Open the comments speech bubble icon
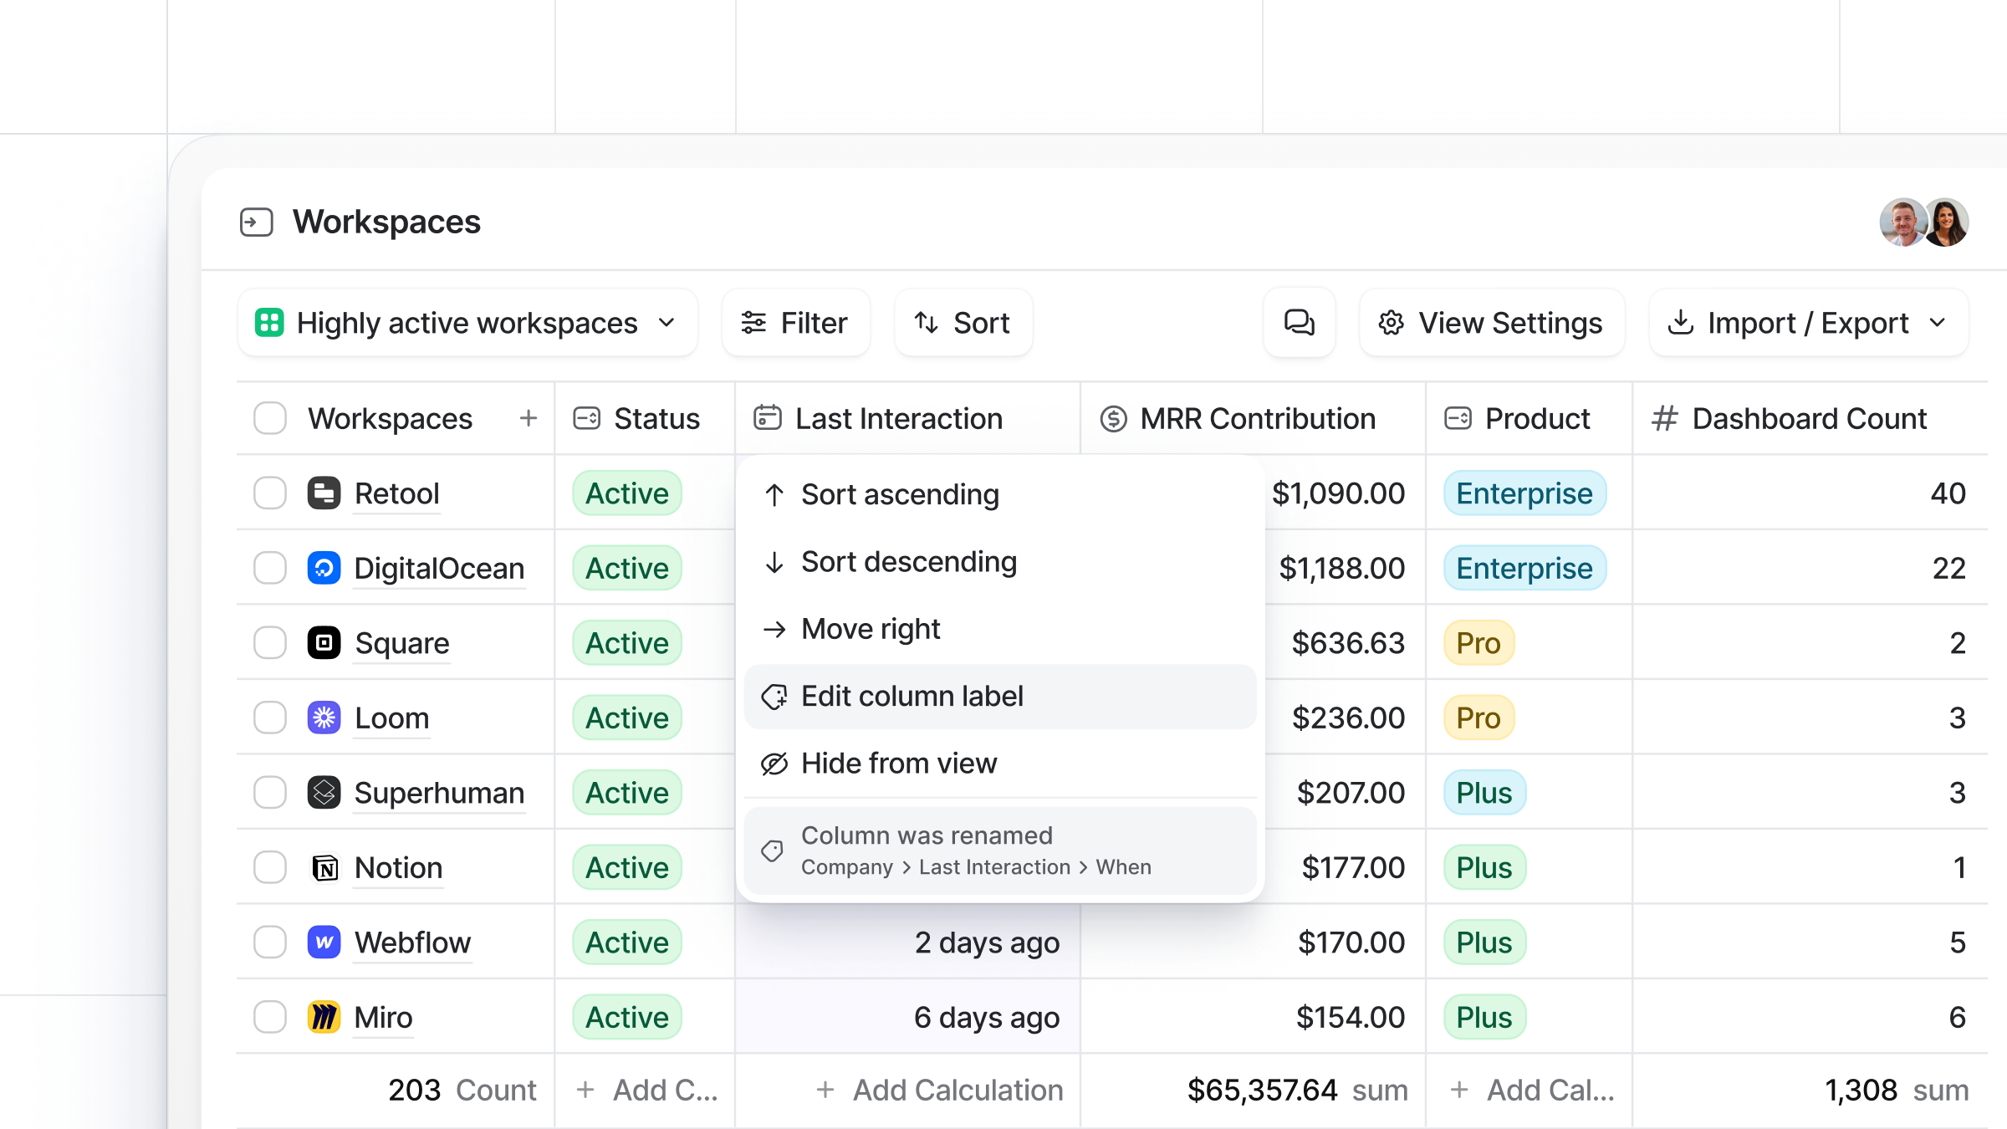2007x1129 pixels. [x=1299, y=323]
